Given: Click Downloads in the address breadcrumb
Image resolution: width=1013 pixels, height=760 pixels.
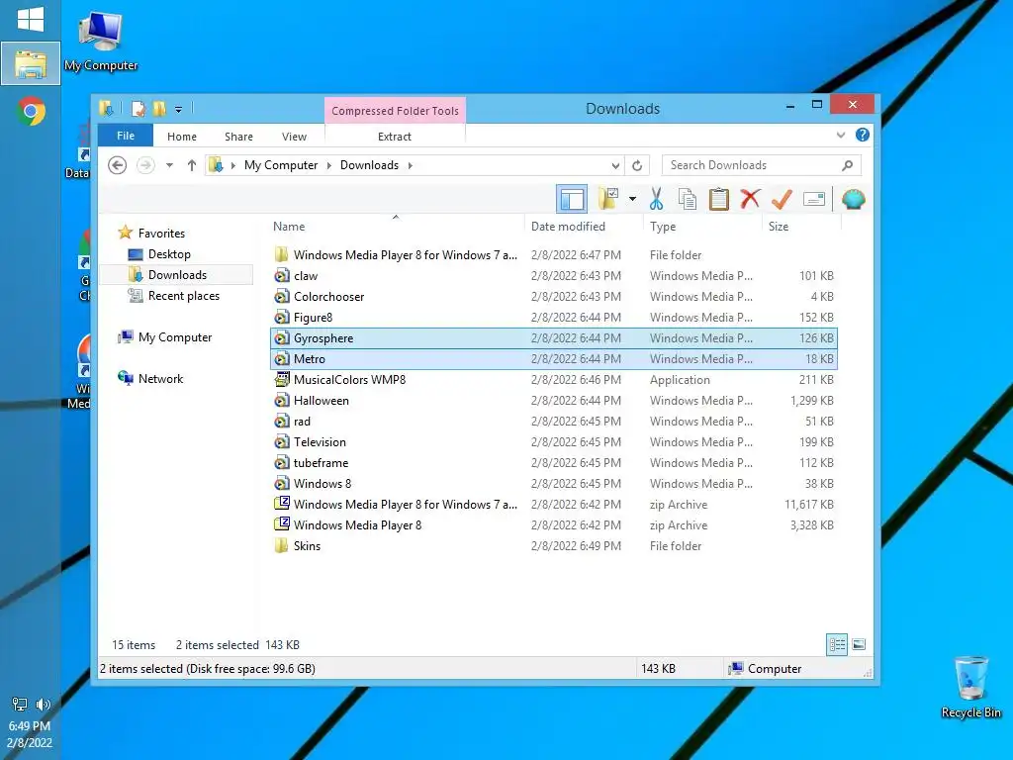Looking at the screenshot, I should click(x=370, y=165).
